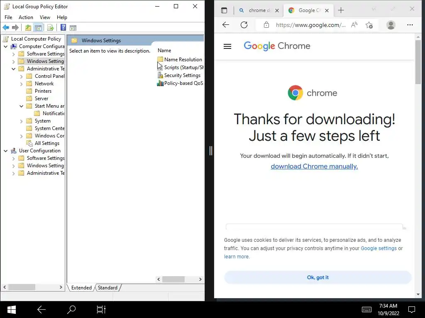The height and width of the screenshot is (318, 425).
Task: Click the details pane horizontal scrollbar right arrow
Action: coord(200,279)
